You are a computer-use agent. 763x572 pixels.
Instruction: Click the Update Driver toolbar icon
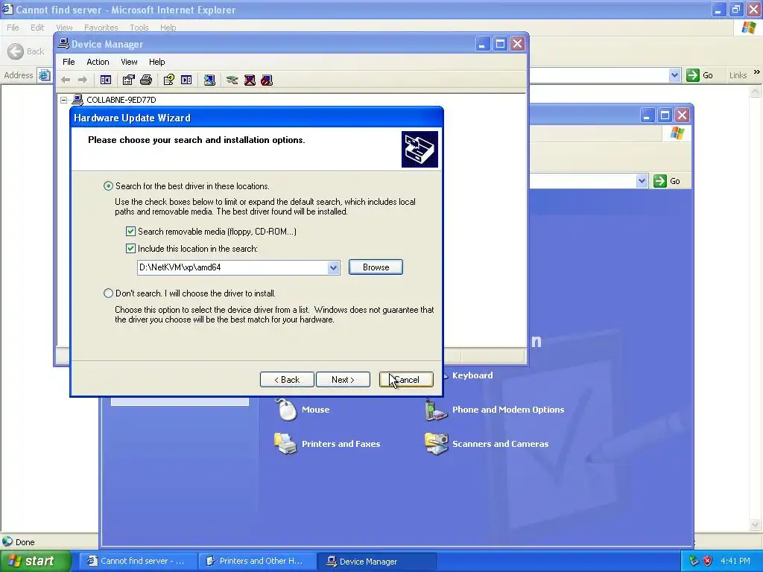tap(232, 80)
